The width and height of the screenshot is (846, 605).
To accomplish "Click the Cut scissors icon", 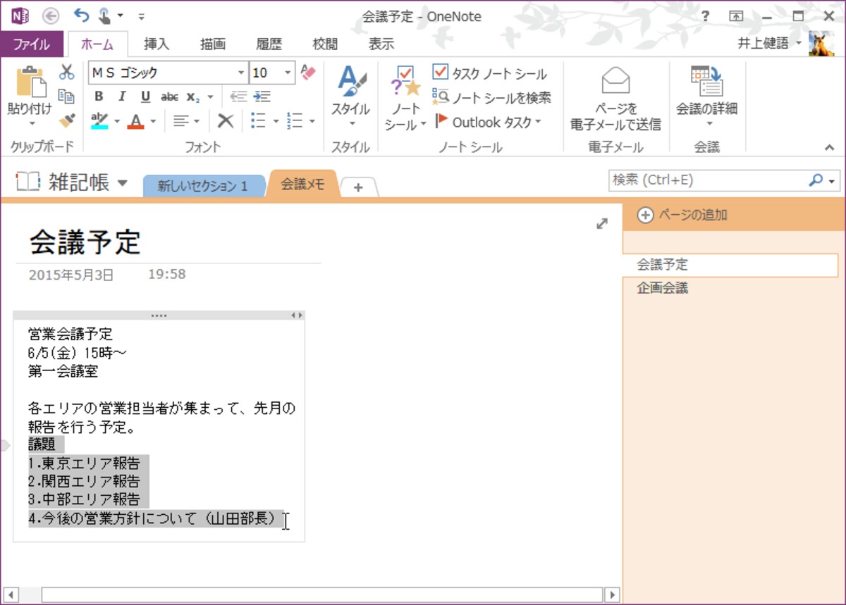I will pos(66,73).
